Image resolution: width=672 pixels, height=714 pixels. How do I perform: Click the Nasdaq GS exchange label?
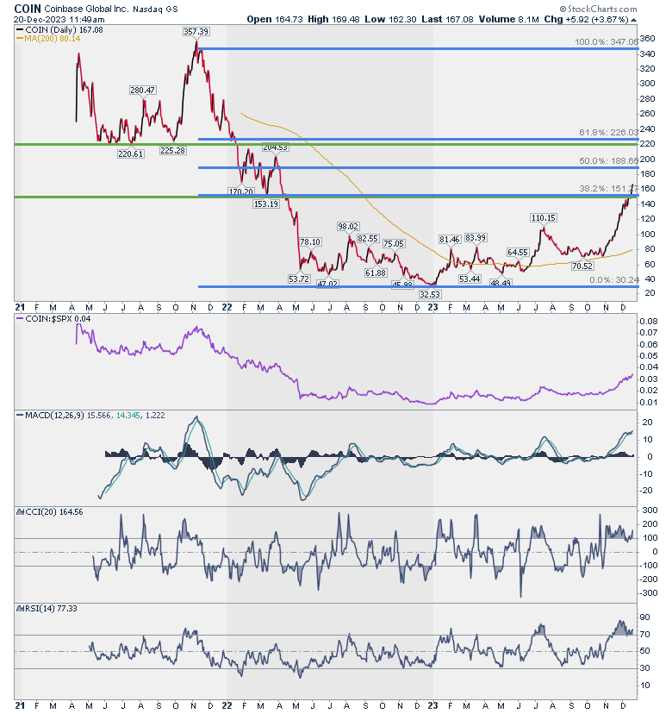155,9
